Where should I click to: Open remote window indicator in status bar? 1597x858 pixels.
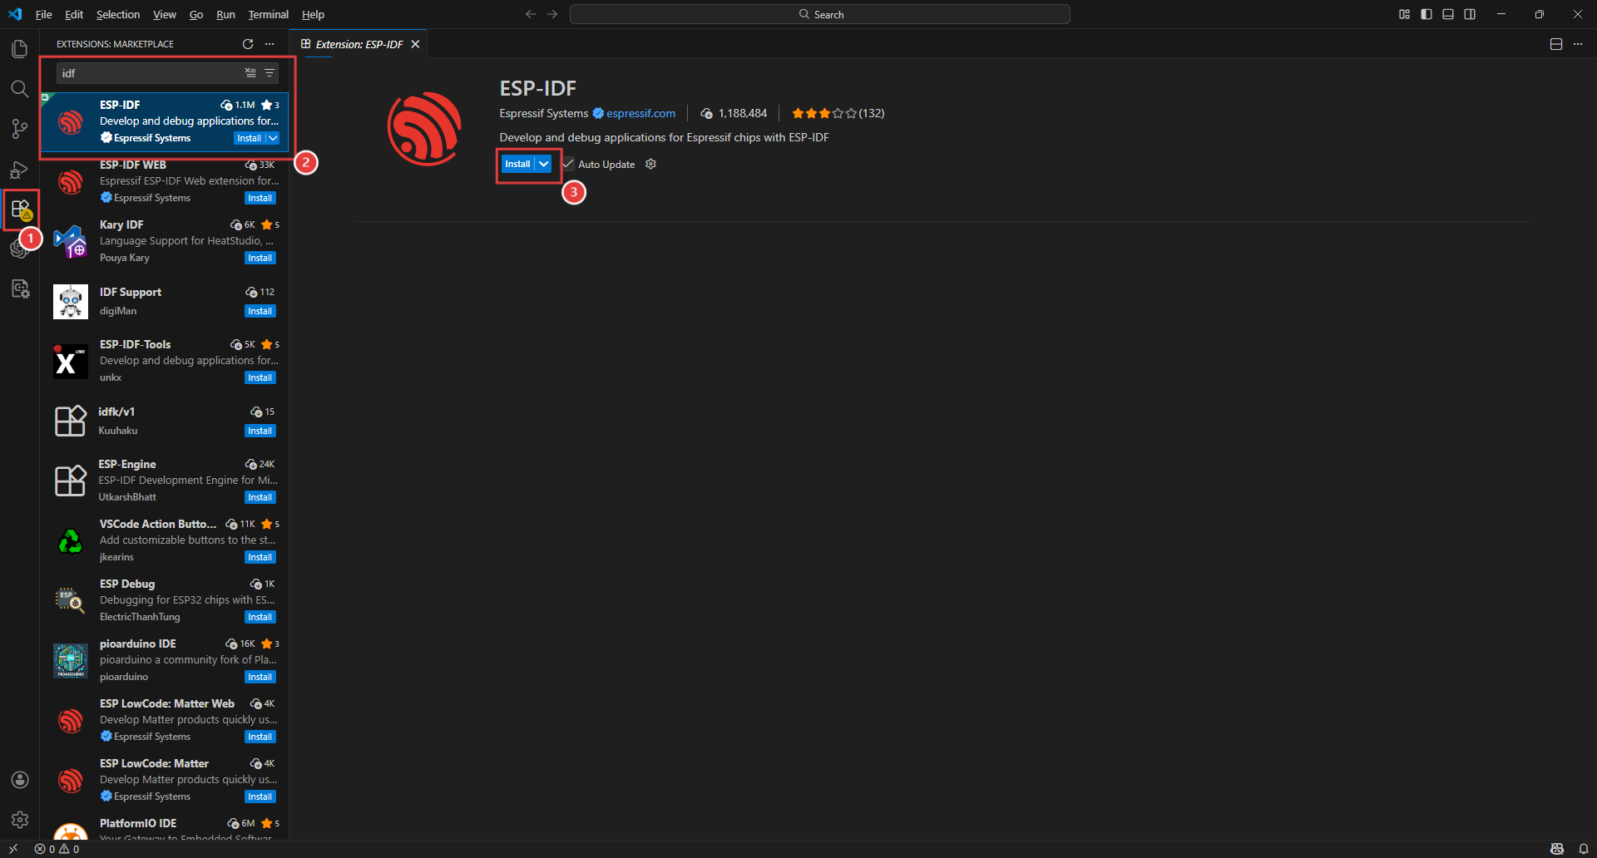(x=13, y=849)
